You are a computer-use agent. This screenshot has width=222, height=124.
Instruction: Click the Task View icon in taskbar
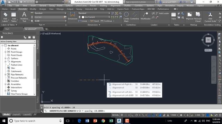coord(68,121)
